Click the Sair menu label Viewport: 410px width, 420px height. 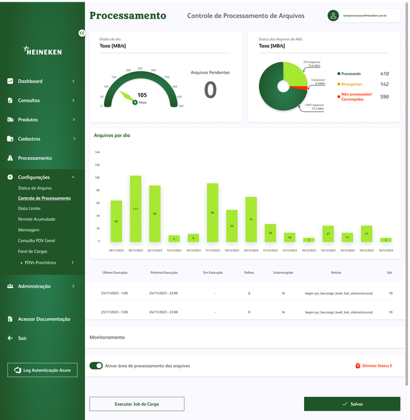(22, 338)
